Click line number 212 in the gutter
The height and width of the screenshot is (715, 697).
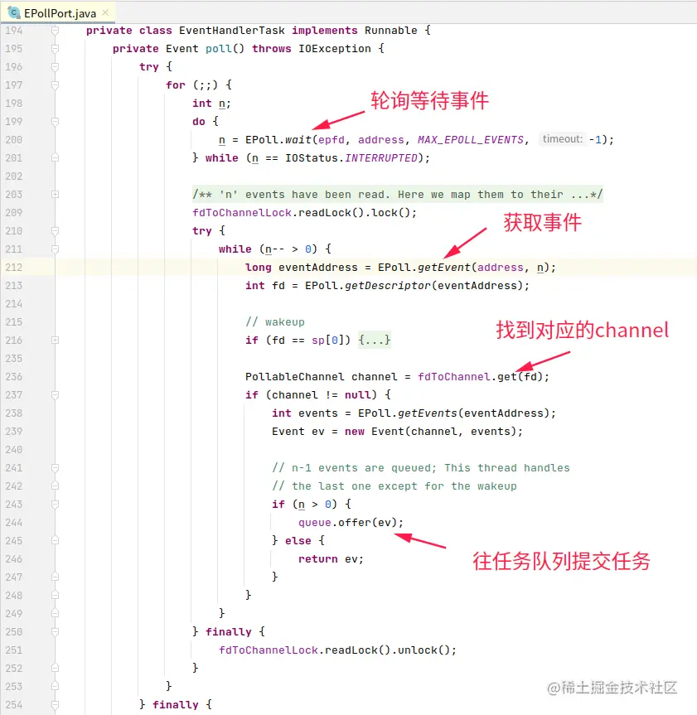coord(14,268)
